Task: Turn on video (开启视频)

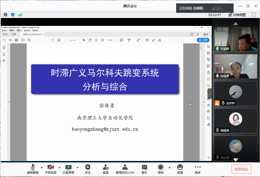Action: tap(51, 169)
